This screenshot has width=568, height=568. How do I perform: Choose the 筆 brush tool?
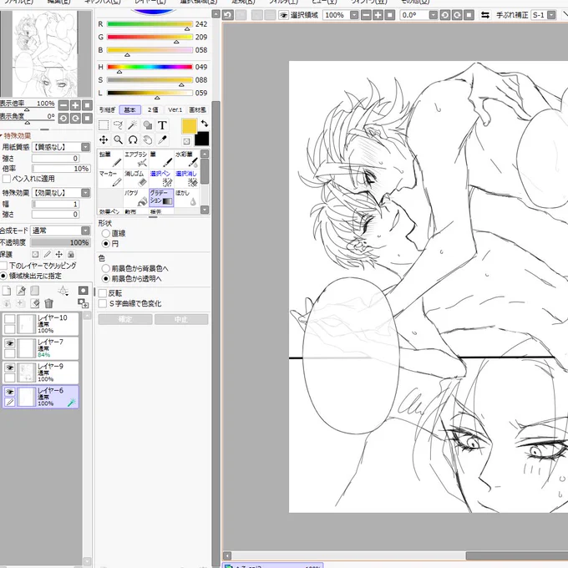[161, 159]
